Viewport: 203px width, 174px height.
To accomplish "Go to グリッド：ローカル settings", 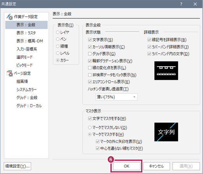I will [29, 106].
